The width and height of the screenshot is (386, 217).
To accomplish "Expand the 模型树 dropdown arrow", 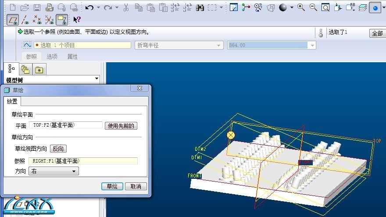I will [97, 79].
